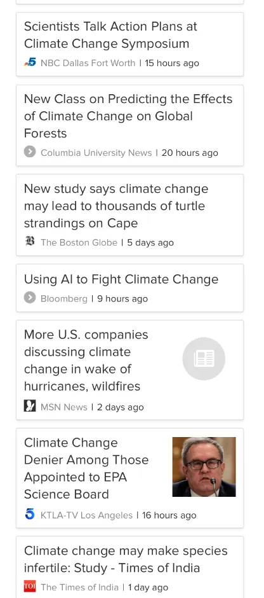The height and width of the screenshot is (598, 264).
Task: Click the NBC Dallas Fort Worth logo icon
Action: pyautogui.click(x=30, y=62)
